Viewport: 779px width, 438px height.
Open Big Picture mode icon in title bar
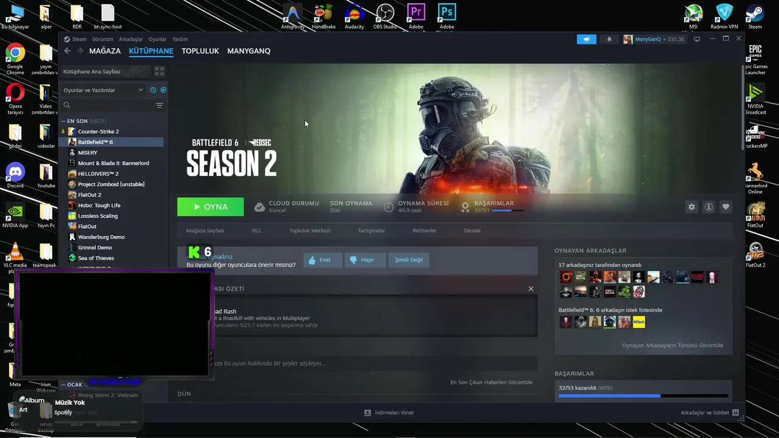[x=697, y=39]
